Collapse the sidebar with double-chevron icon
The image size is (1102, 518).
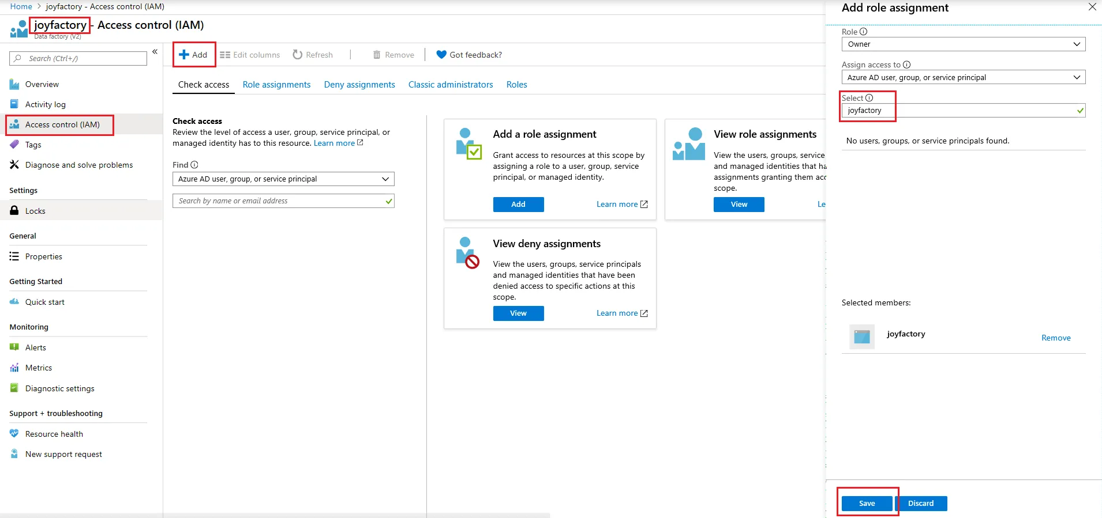(x=155, y=52)
